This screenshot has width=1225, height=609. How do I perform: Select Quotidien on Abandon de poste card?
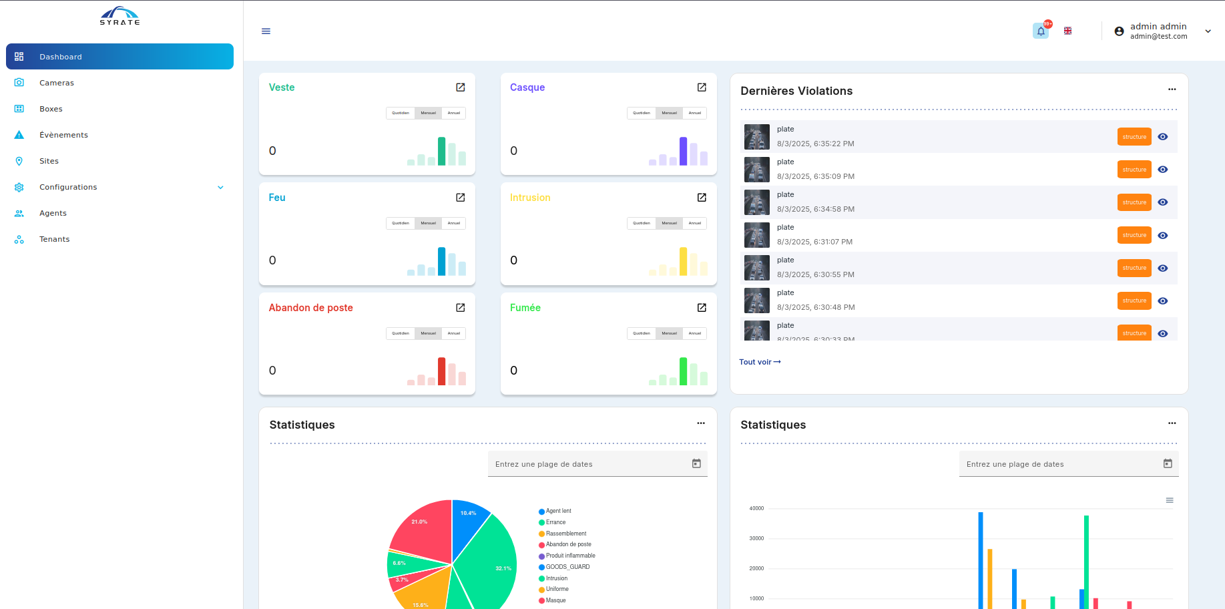coord(401,333)
